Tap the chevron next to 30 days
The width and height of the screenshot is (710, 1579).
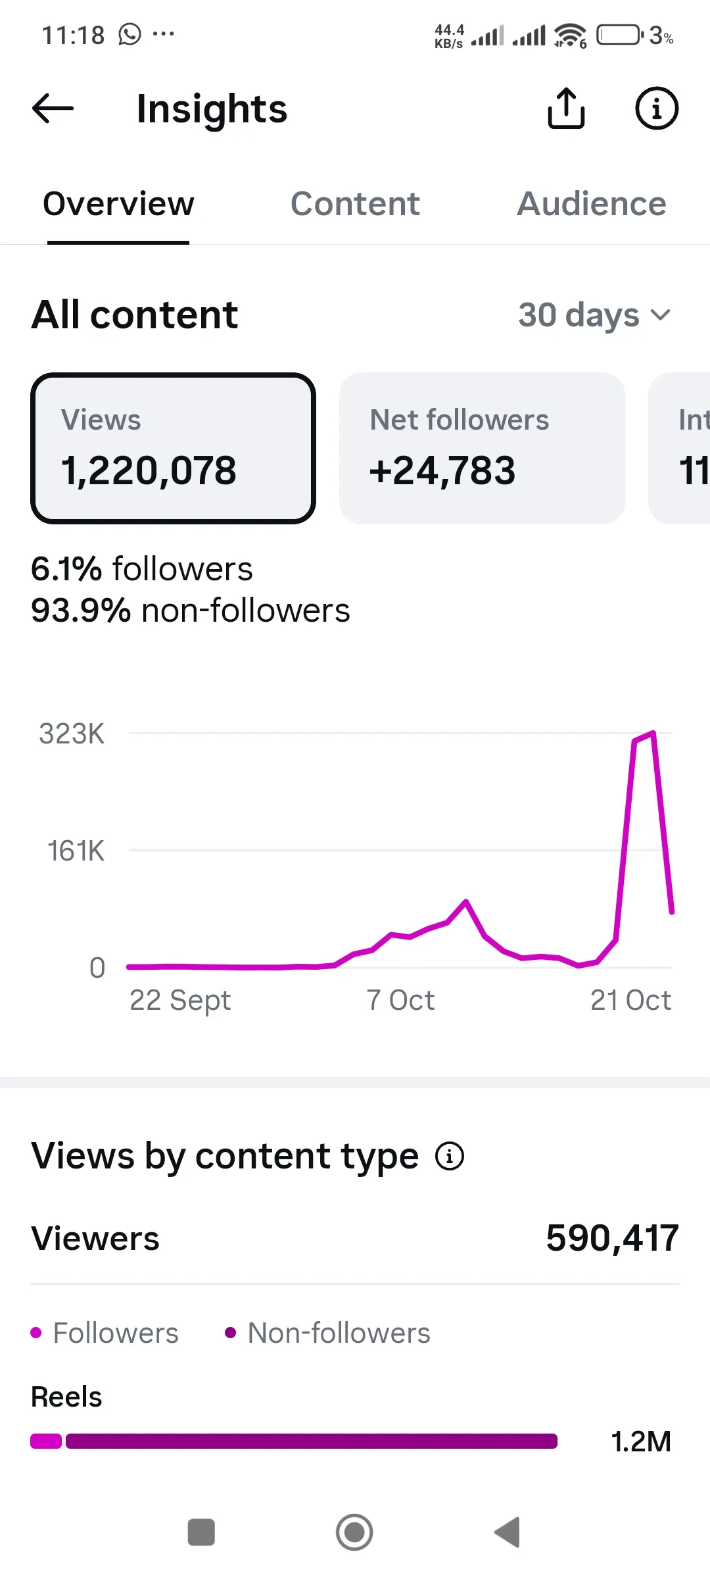pyautogui.click(x=660, y=315)
